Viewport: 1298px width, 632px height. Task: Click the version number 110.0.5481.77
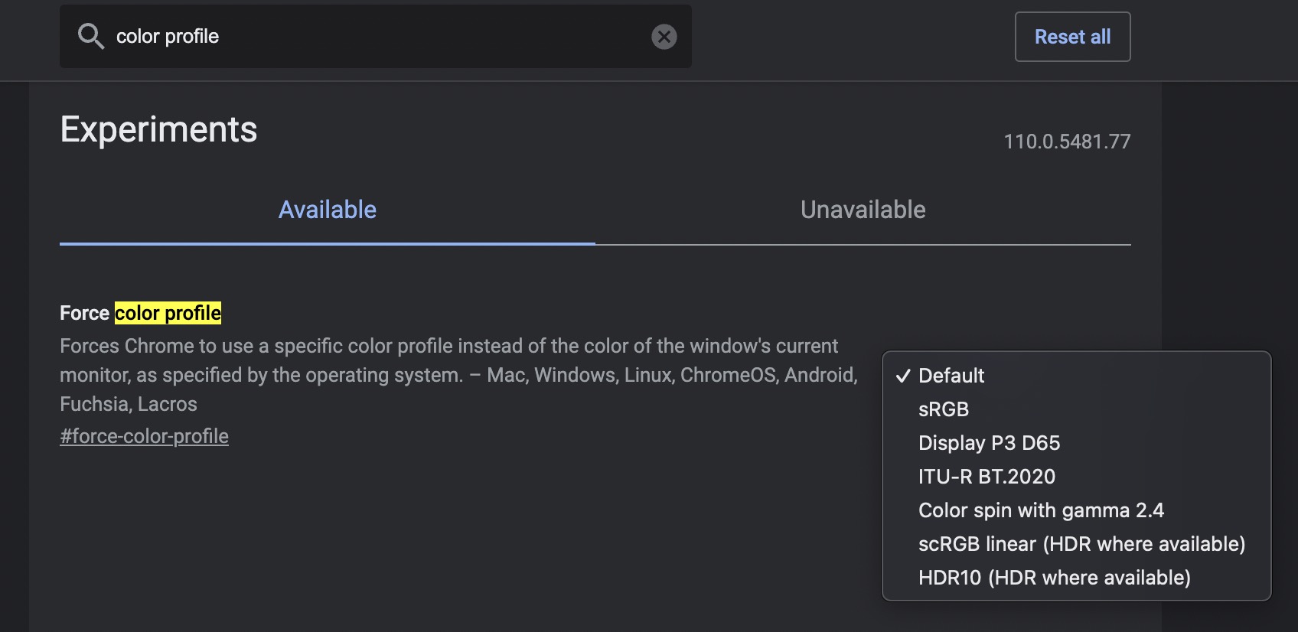point(1067,142)
